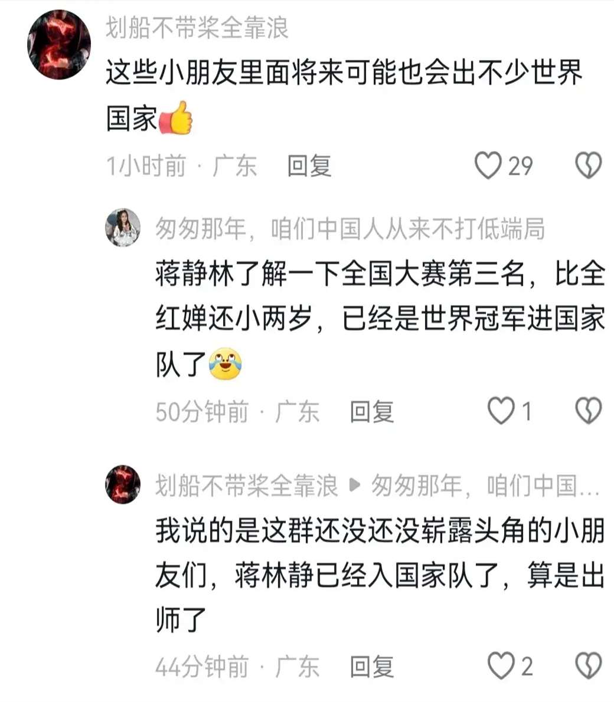The height and width of the screenshot is (702, 614).
Task: Open profile via top username 划船不带桨全靠浪
Action: pos(197,28)
